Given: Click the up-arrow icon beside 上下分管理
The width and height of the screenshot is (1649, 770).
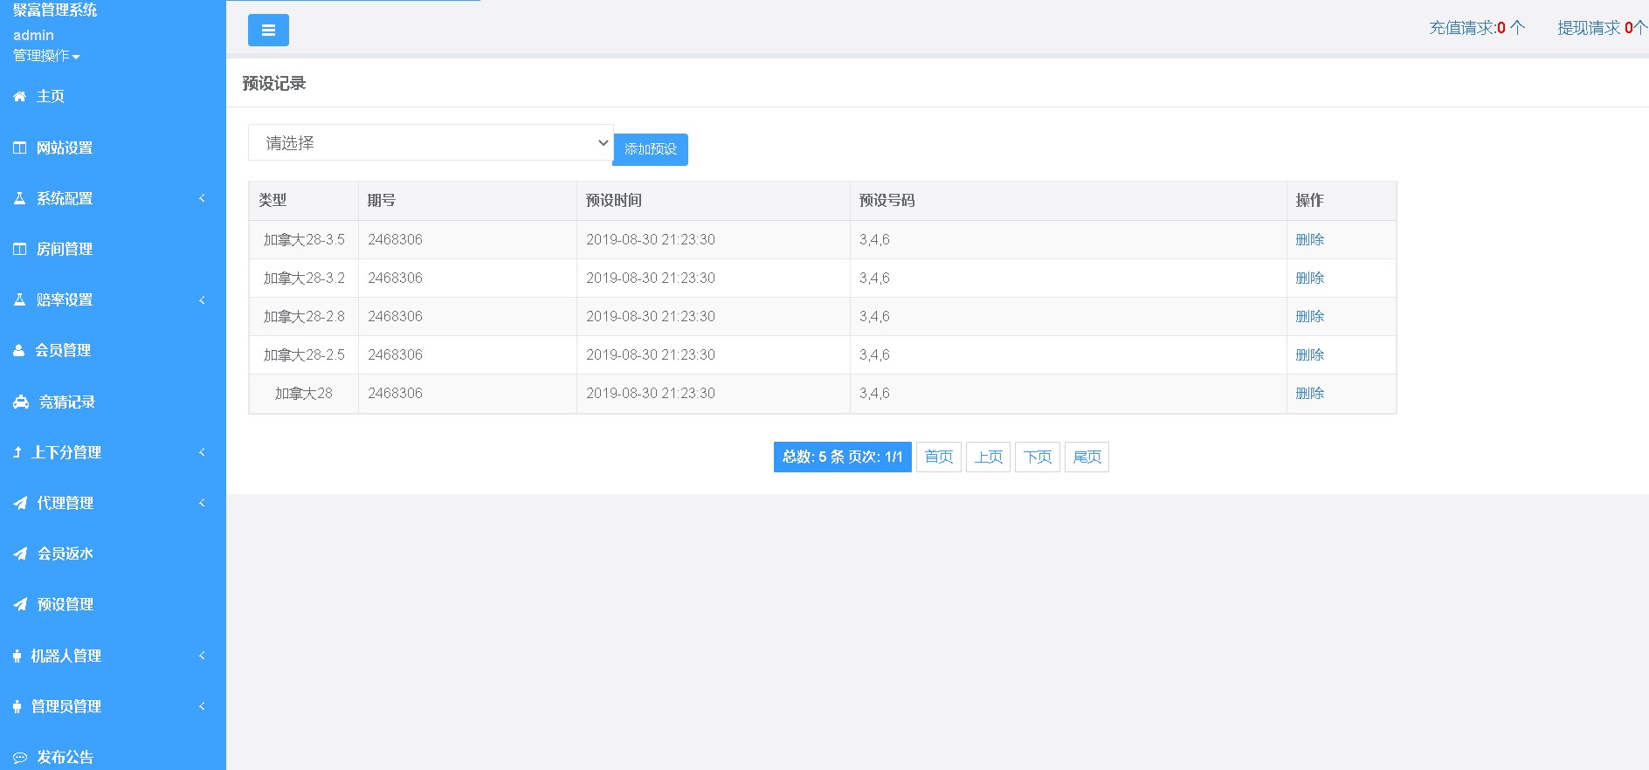Looking at the screenshot, I should pyautogui.click(x=17, y=452).
